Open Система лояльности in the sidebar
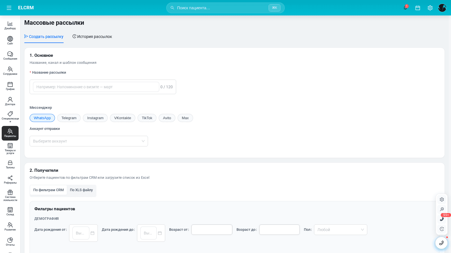451x253 pixels. click(10, 196)
